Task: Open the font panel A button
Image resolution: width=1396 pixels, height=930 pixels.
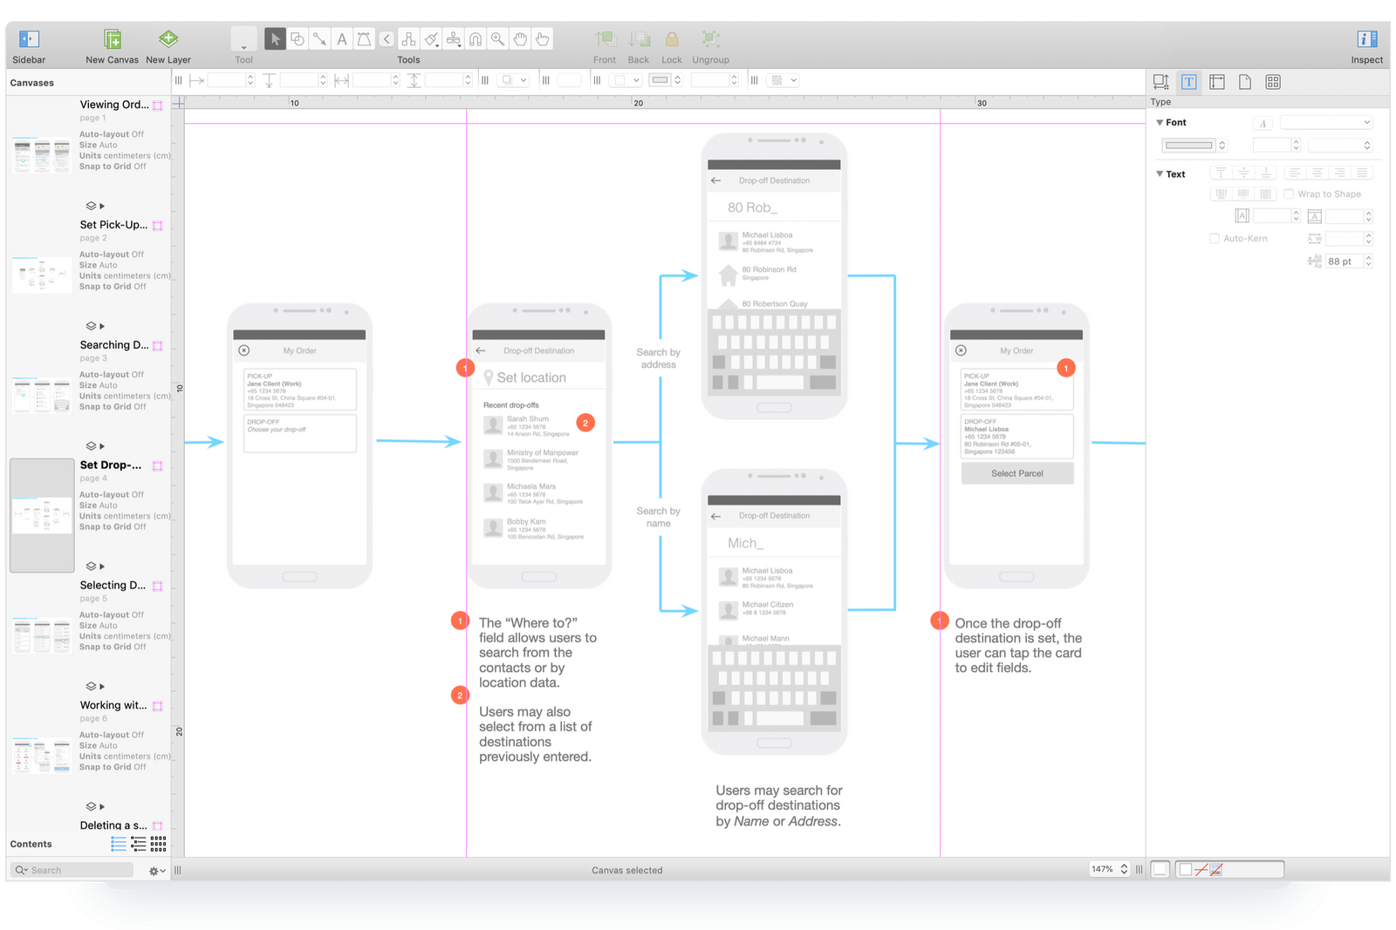Action: pyautogui.click(x=1263, y=123)
